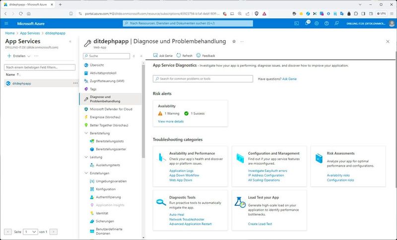Click Refresh in the command bar
Viewport: 397px width, 240px height.
point(184,56)
